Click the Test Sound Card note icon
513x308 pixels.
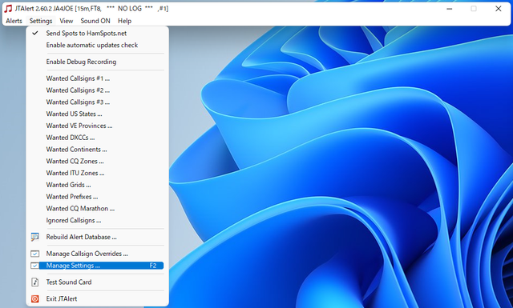(x=35, y=282)
